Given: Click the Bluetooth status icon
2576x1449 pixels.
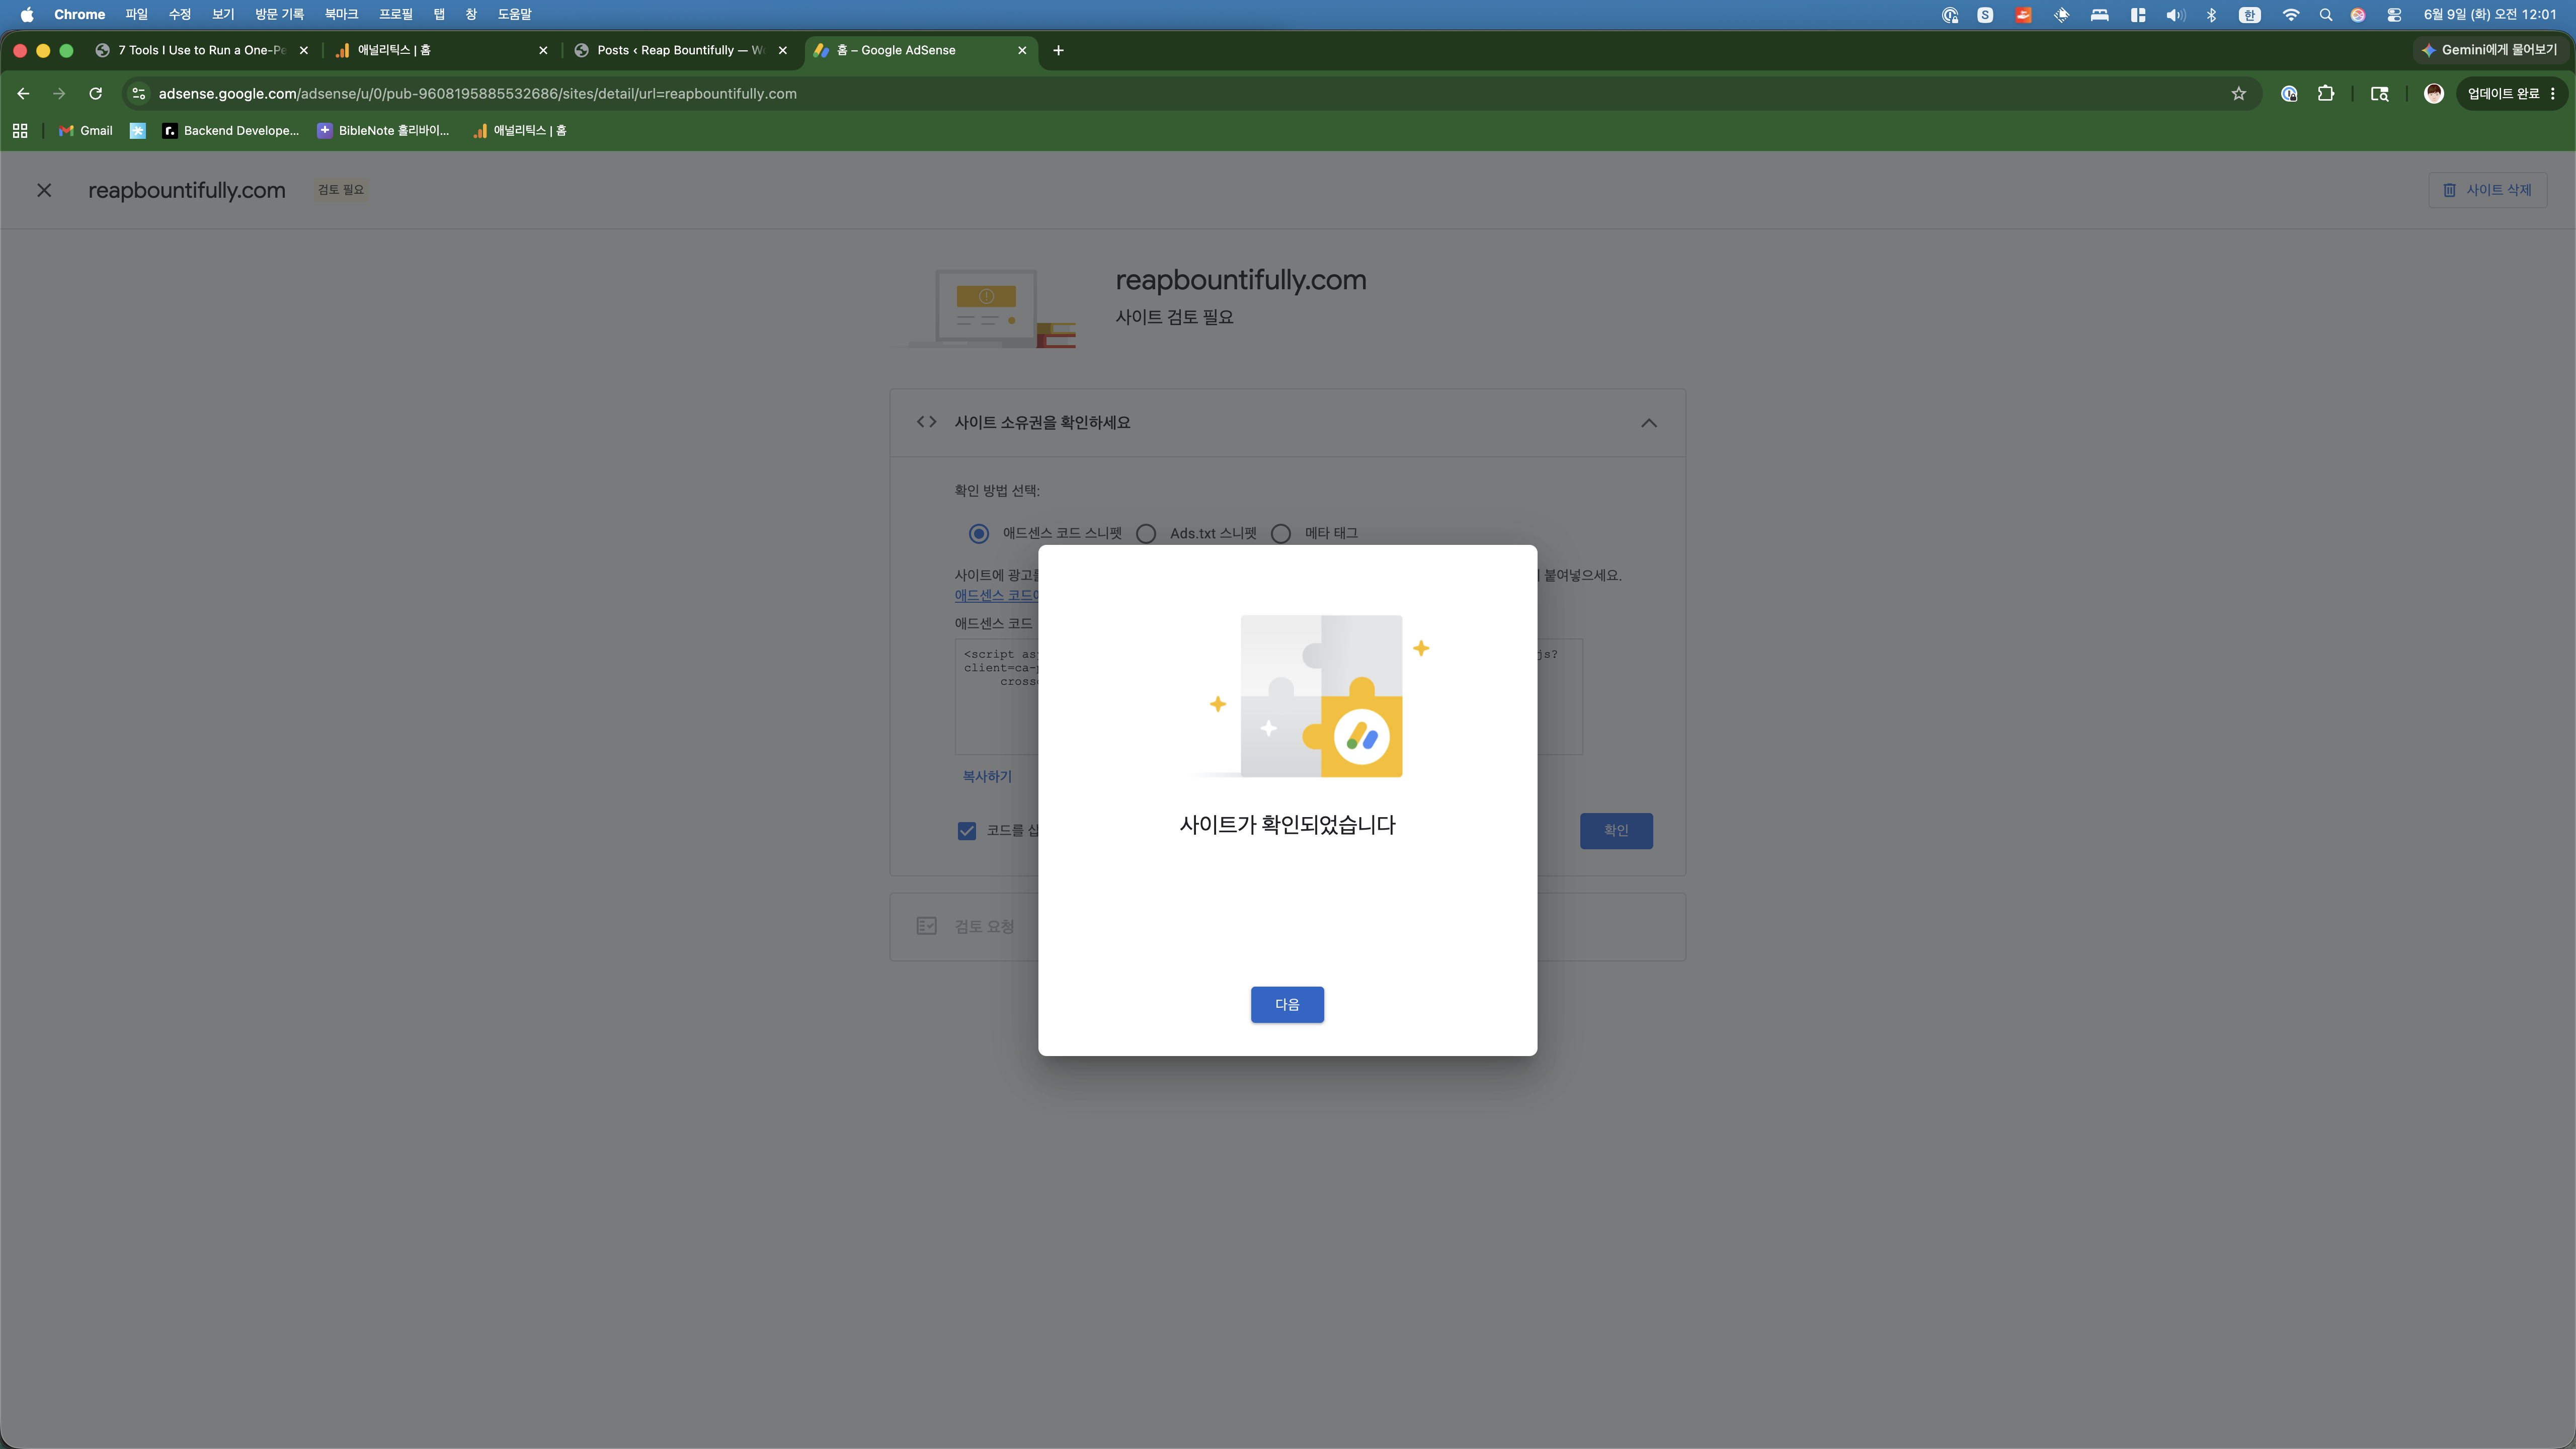Looking at the screenshot, I should coord(2211,14).
